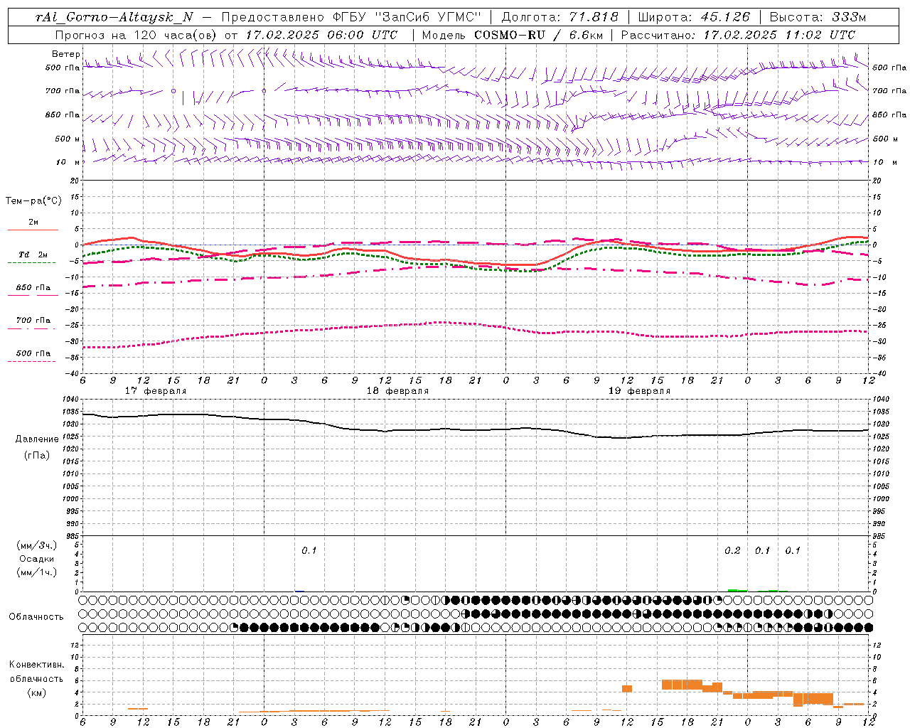Click the (мм/3ч.) precipitation unit label
Screen dimensions: 910x728
(36, 545)
